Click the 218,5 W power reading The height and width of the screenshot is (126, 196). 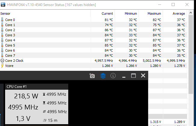(x=26, y=96)
